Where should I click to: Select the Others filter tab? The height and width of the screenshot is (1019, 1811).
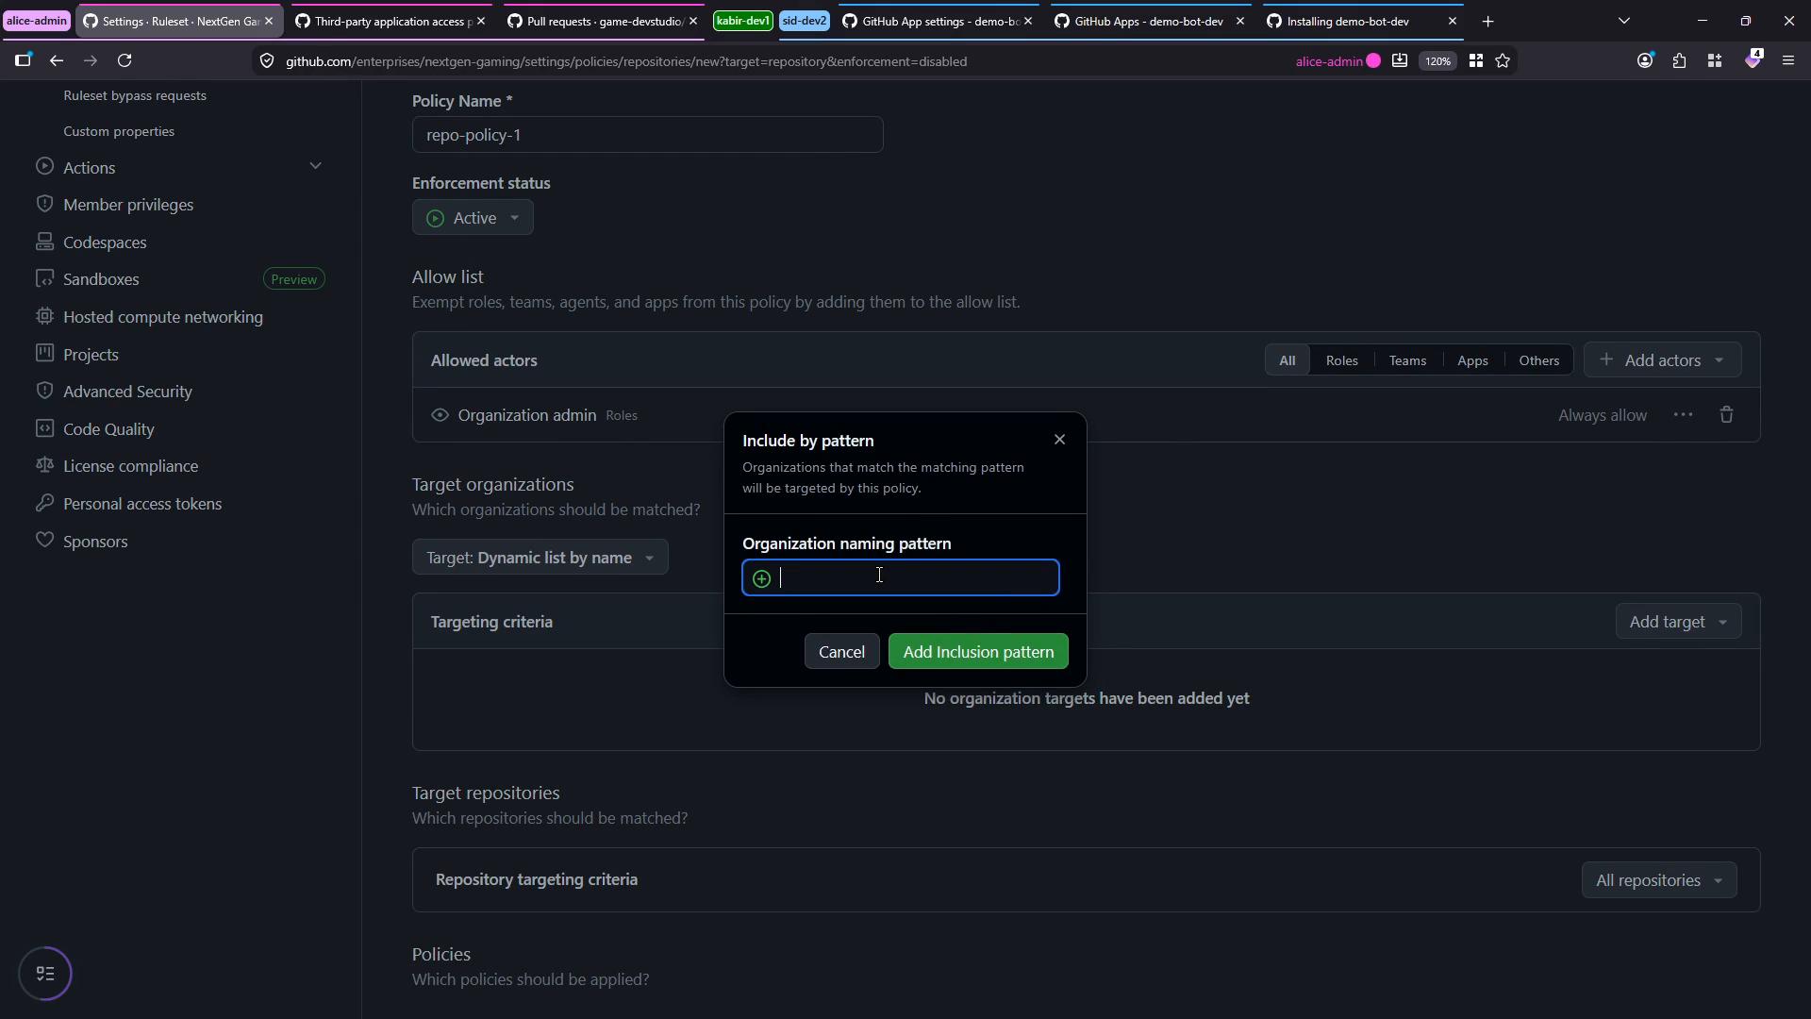point(1538,360)
